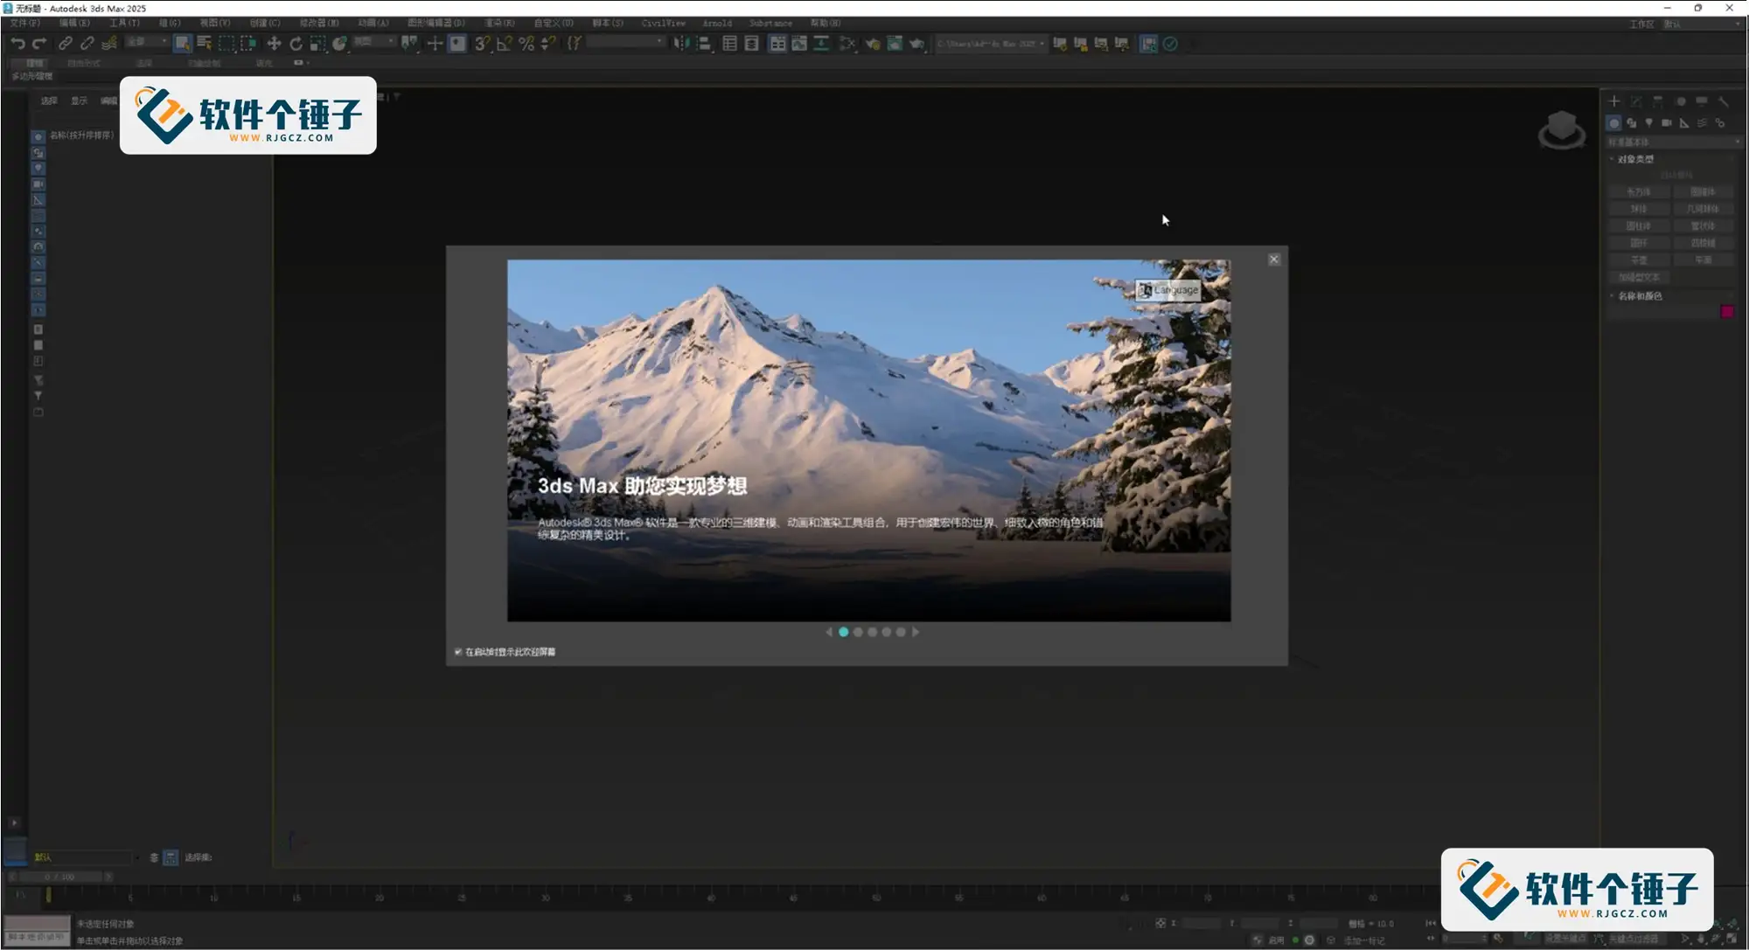Screen dimensions: 1749x950
Task: Open the File (文件) menu
Action: (24, 24)
